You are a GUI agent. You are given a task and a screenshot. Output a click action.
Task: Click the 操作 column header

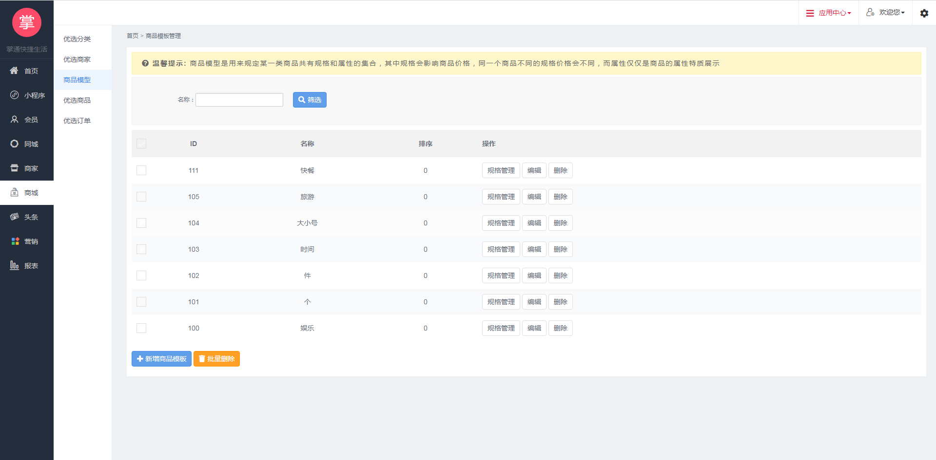[x=489, y=144]
